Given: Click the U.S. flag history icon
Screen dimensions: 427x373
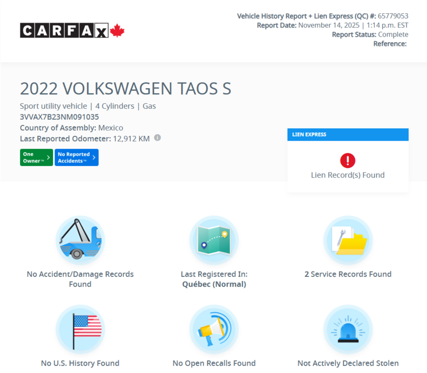Looking at the screenshot, I should pos(80,329).
